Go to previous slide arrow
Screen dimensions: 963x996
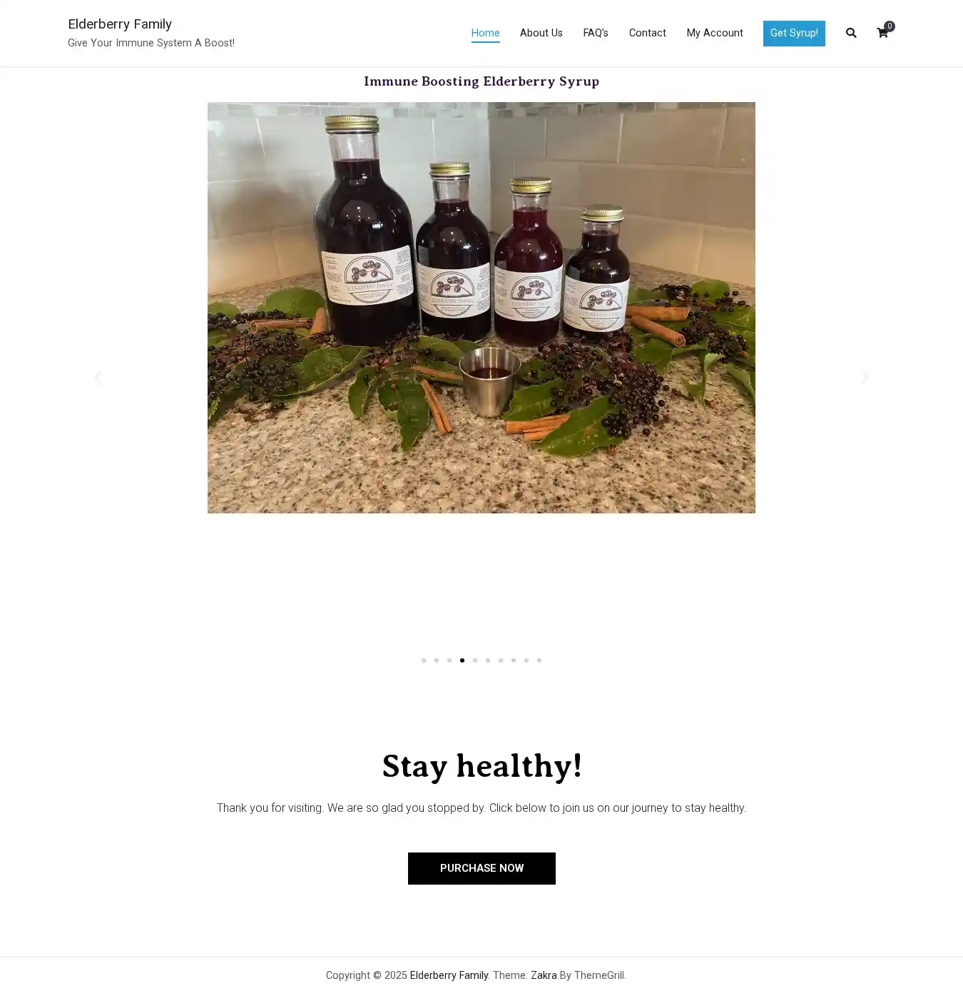pyautogui.click(x=98, y=377)
